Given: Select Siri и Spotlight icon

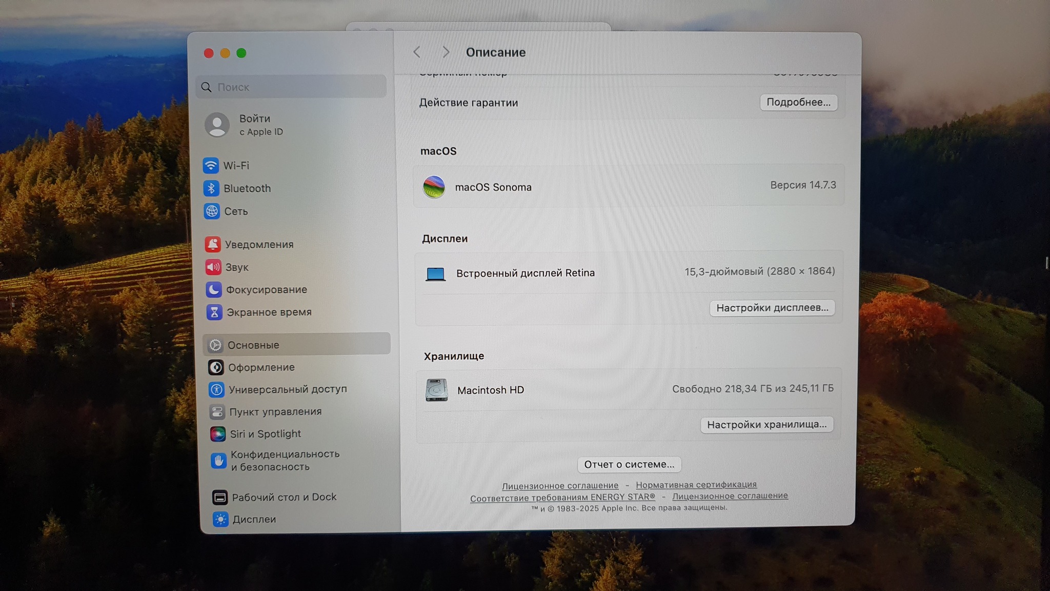Looking at the screenshot, I should pyautogui.click(x=217, y=434).
